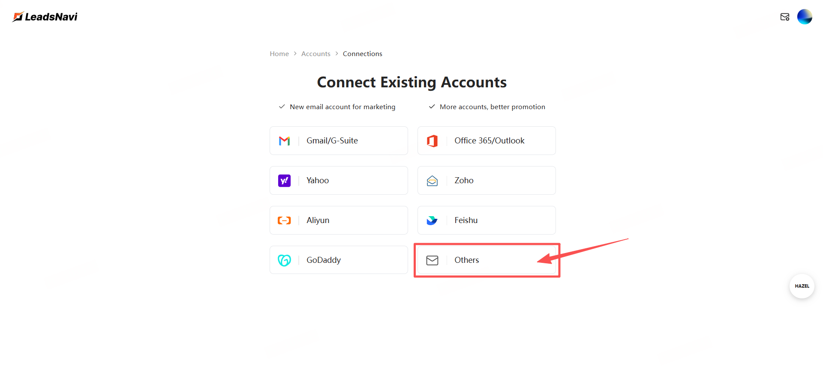This screenshot has height=372, width=823.
Task: Click the purple Yahoo icon
Action: (x=284, y=181)
